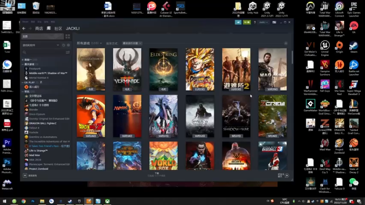The height and width of the screenshot is (205, 365).
Task: Collapse the EA PLAY category
Action: coord(22,82)
